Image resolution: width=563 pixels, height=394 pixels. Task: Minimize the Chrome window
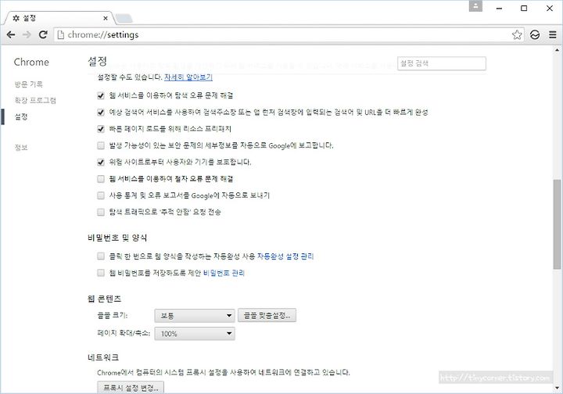pyautogui.click(x=499, y=8)
